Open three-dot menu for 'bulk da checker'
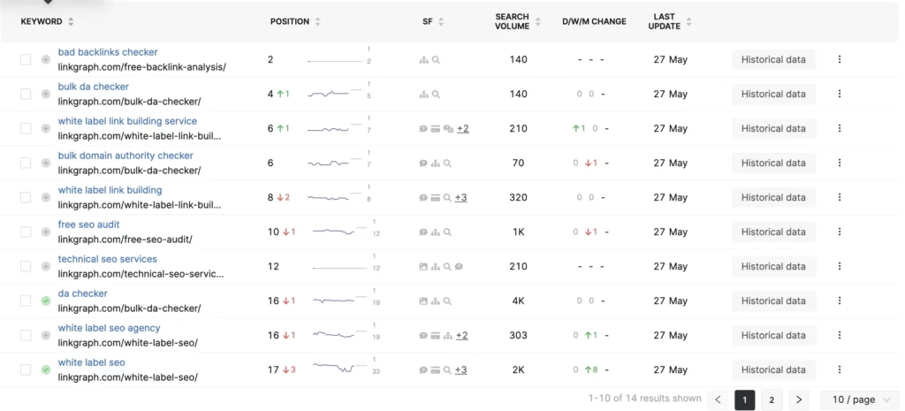This screenshot has height=411, width=905. coord(840,94)
